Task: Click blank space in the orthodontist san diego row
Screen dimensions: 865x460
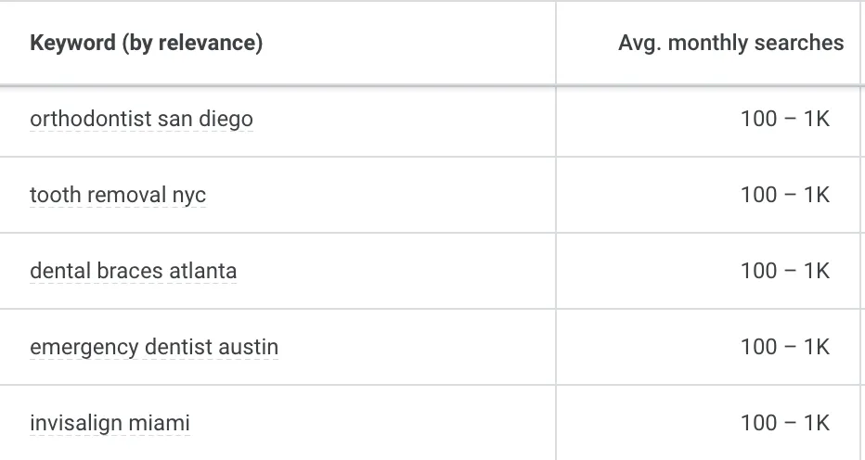Action: click(408, 120)
